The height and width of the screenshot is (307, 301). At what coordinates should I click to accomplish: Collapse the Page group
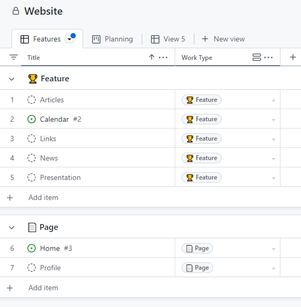(12, 228)
